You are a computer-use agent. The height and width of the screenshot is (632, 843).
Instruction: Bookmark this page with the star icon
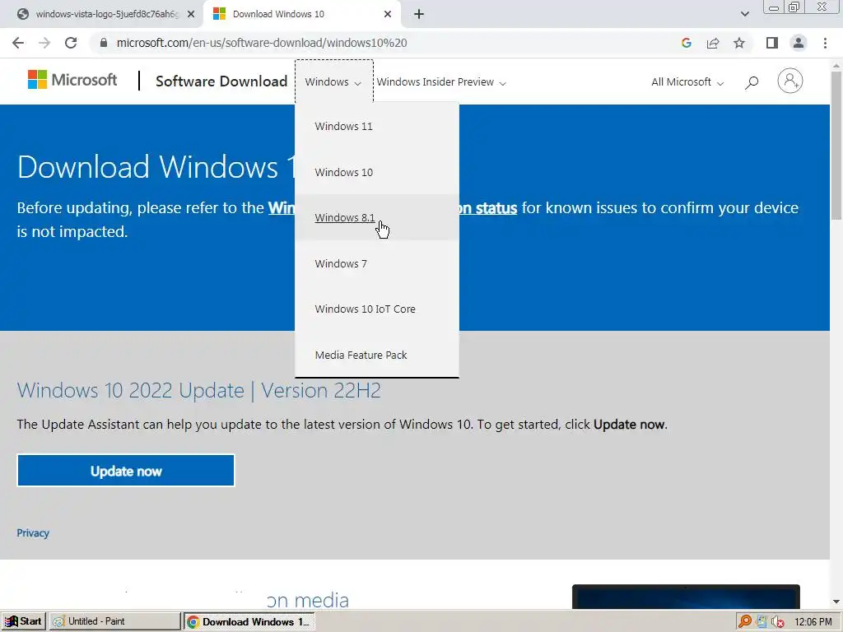pyautogui.click(x=739, y=43)
